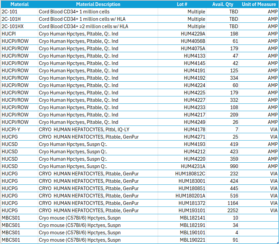Viewport: 279px width, 244px height.
Task: Click lot number HUM4225
Action: click(195, 93)
